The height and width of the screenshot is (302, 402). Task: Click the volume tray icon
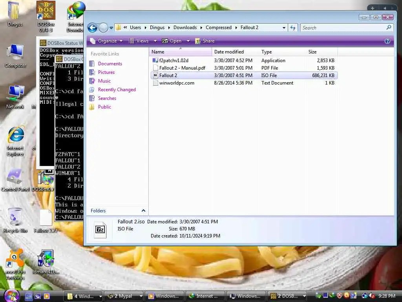tap(372, 296)
